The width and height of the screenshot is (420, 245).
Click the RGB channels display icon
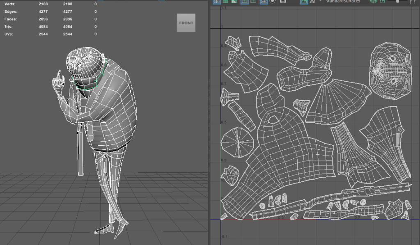click(374, 1)
